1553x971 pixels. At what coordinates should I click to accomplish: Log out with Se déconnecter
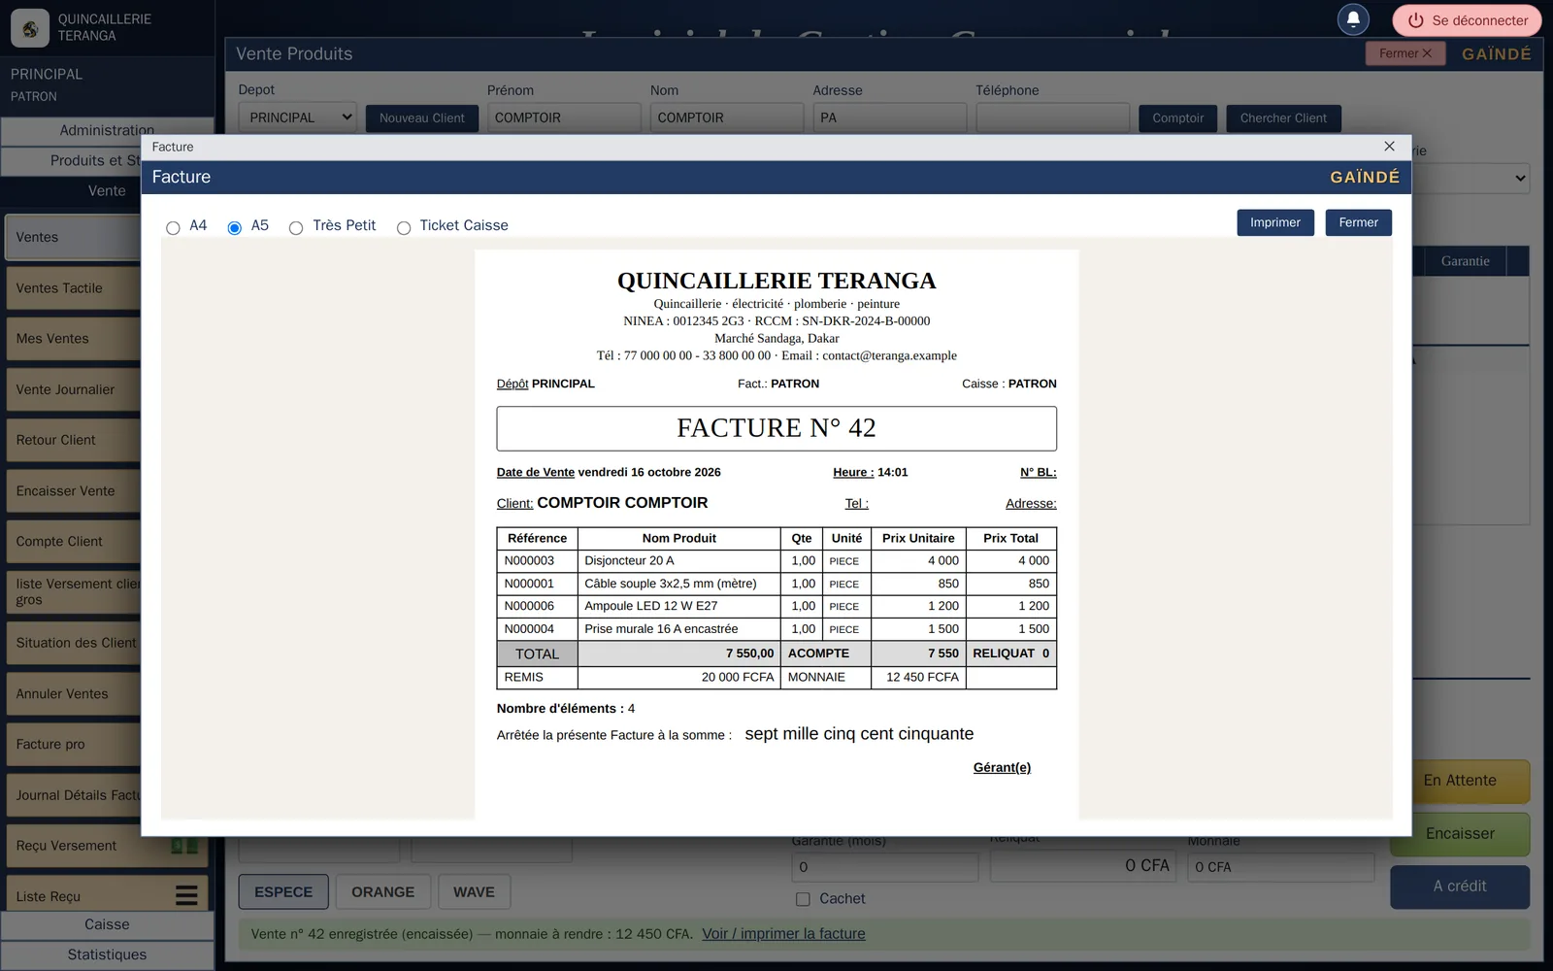1468,20
